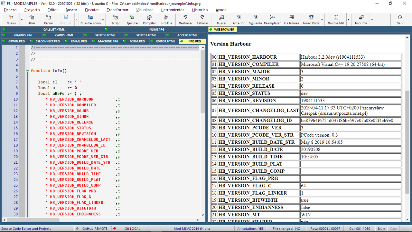Click the Reemplazar toolbar icon
This screenshot has height=232, width=412.
(272, 19)
